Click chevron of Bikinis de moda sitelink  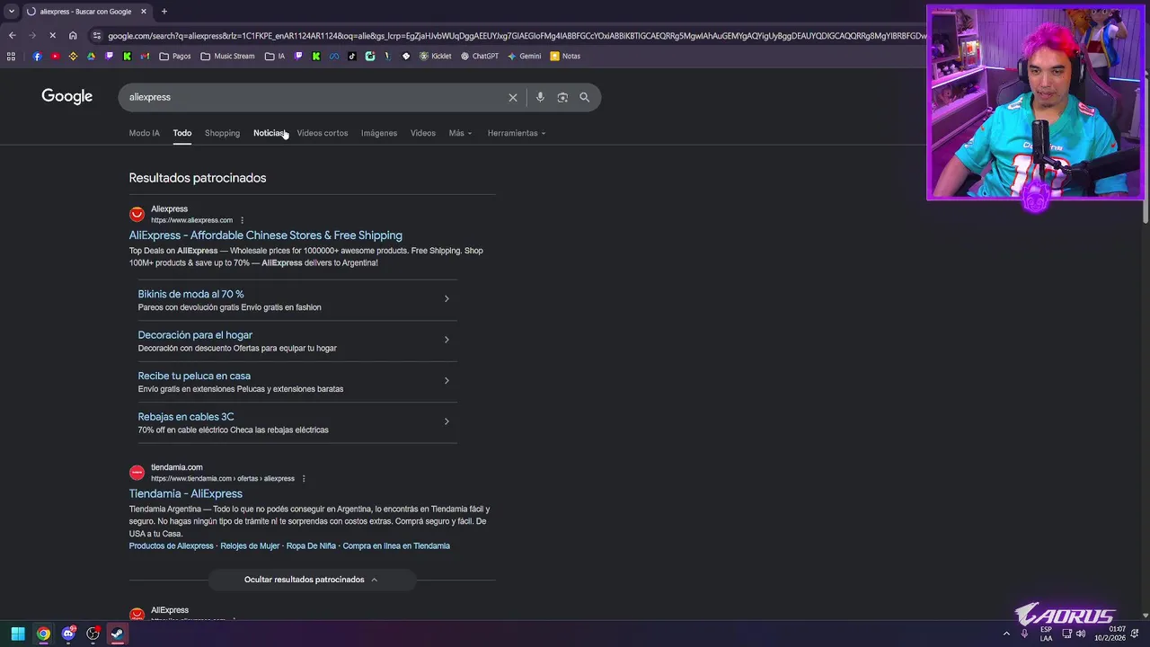coord(447,299)
